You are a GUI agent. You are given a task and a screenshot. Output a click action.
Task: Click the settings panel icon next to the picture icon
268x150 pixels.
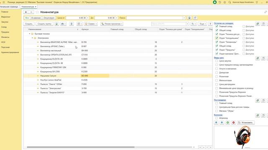195,18
